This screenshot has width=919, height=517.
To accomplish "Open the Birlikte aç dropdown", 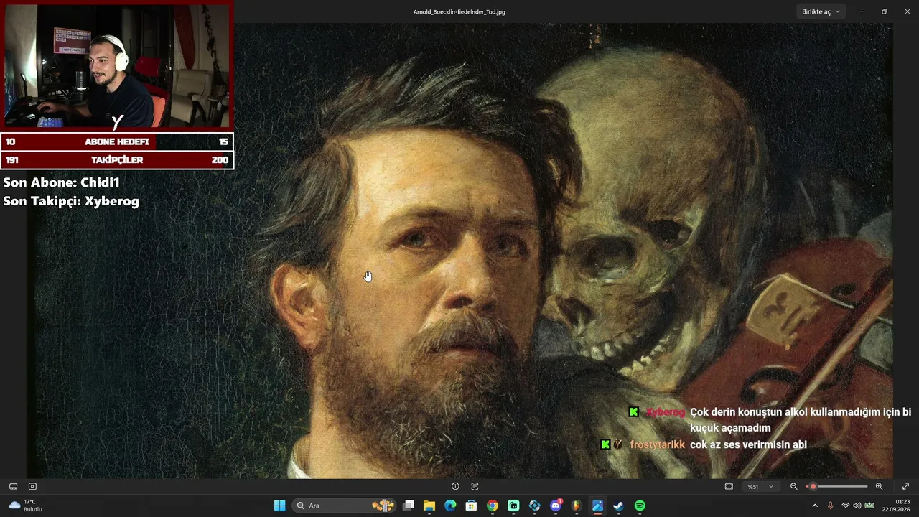I will (821, 11).
